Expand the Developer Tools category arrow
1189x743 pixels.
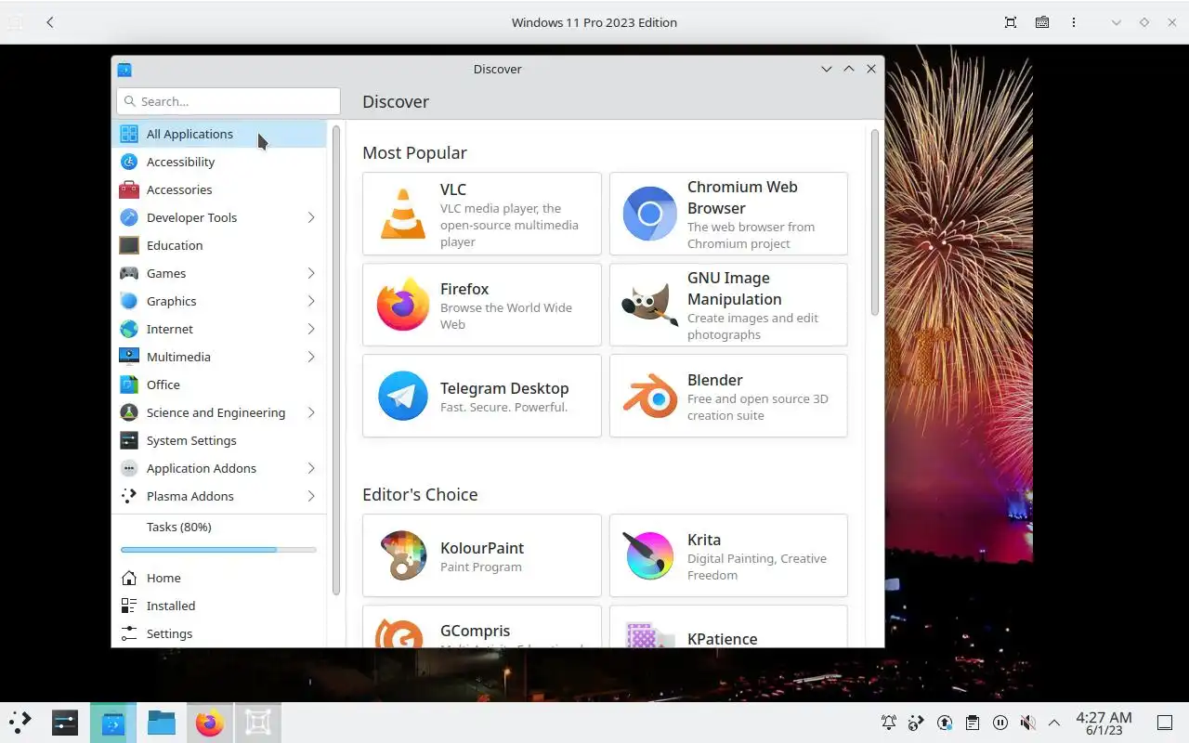[x=311, y=217]
